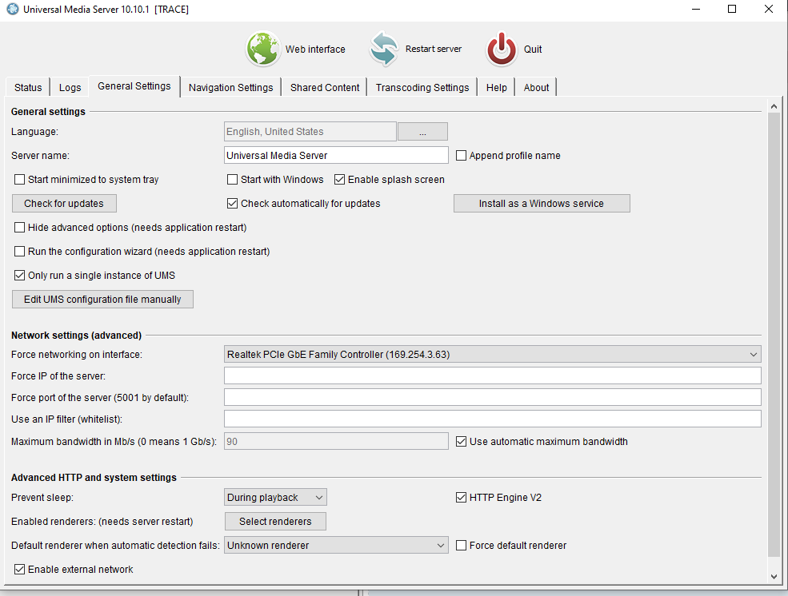This screenshot has height=596, width=788.
Task: Click the Check for updates button
Action: (x=64, y=204)
